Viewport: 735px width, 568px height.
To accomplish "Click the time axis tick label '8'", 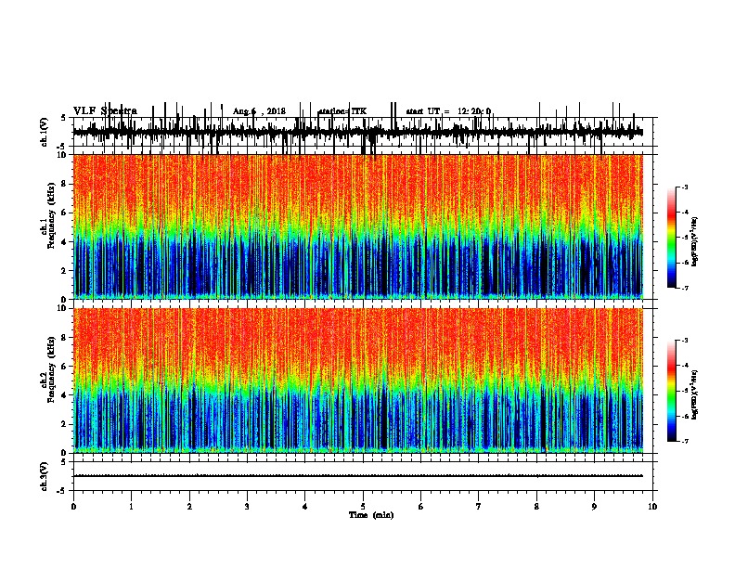I will click(x=536, y=507).
